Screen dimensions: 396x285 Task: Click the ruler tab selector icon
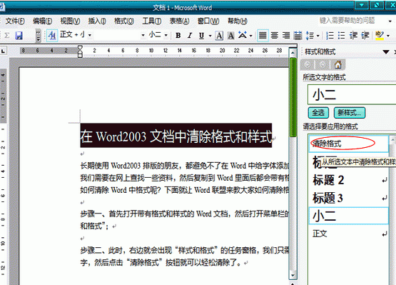(x=4, y=51)
